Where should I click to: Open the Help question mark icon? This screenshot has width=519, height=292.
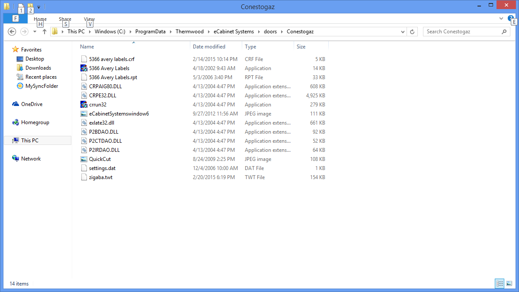pyautogui.click(x=510, y=19)
